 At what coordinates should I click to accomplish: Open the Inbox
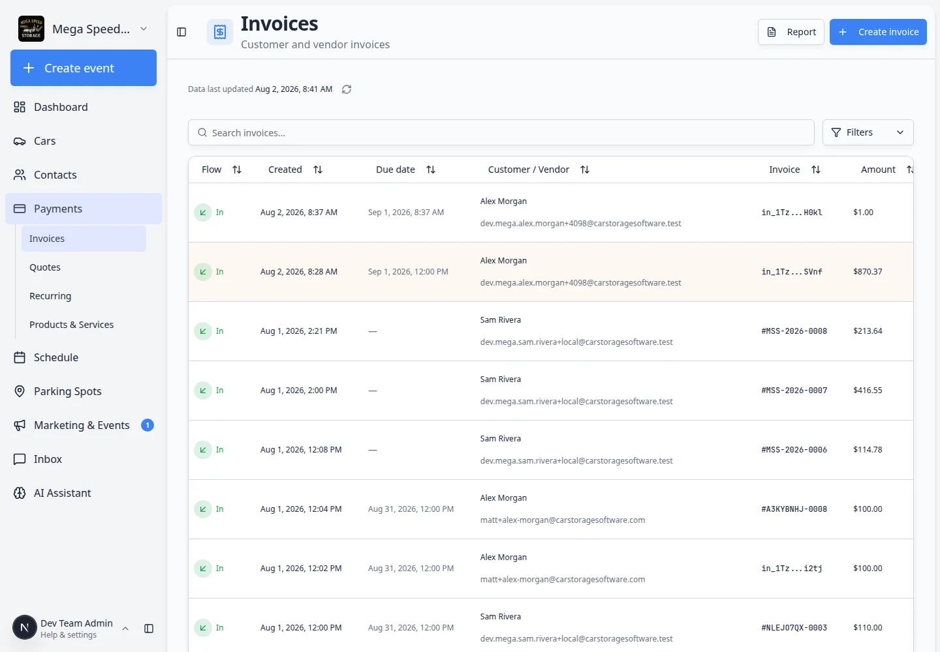(84, 459)
